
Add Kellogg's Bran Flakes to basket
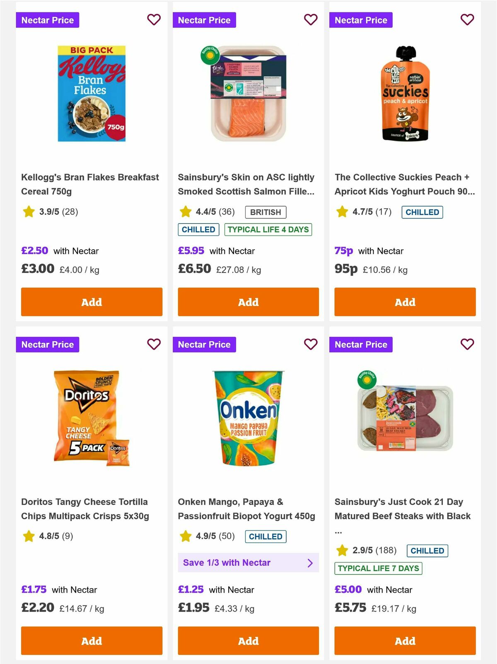(x=92, y=302)
